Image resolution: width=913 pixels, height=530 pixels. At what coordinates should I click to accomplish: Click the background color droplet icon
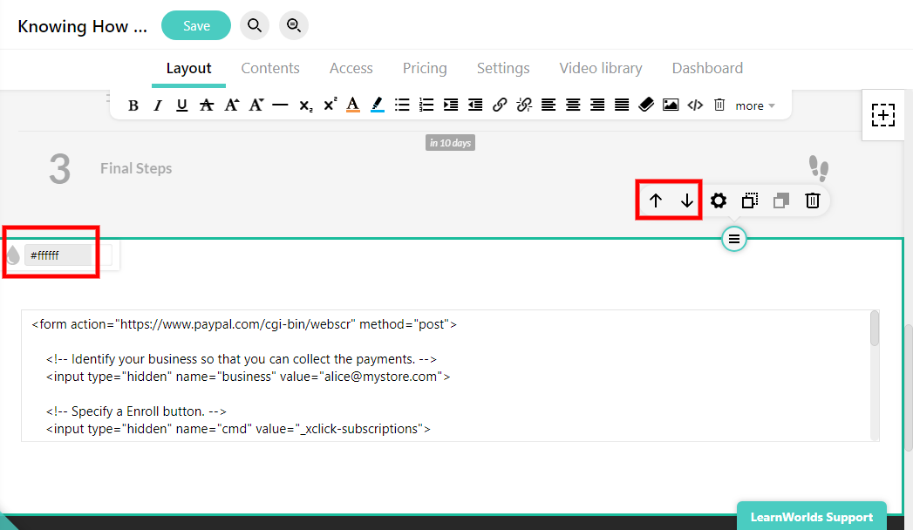point(13,255)
